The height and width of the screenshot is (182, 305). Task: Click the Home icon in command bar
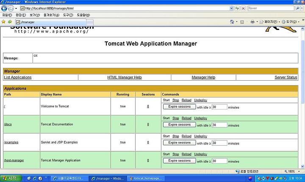coord(232,22)
